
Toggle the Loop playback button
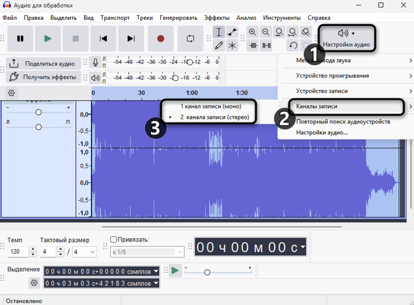[190, 38]
